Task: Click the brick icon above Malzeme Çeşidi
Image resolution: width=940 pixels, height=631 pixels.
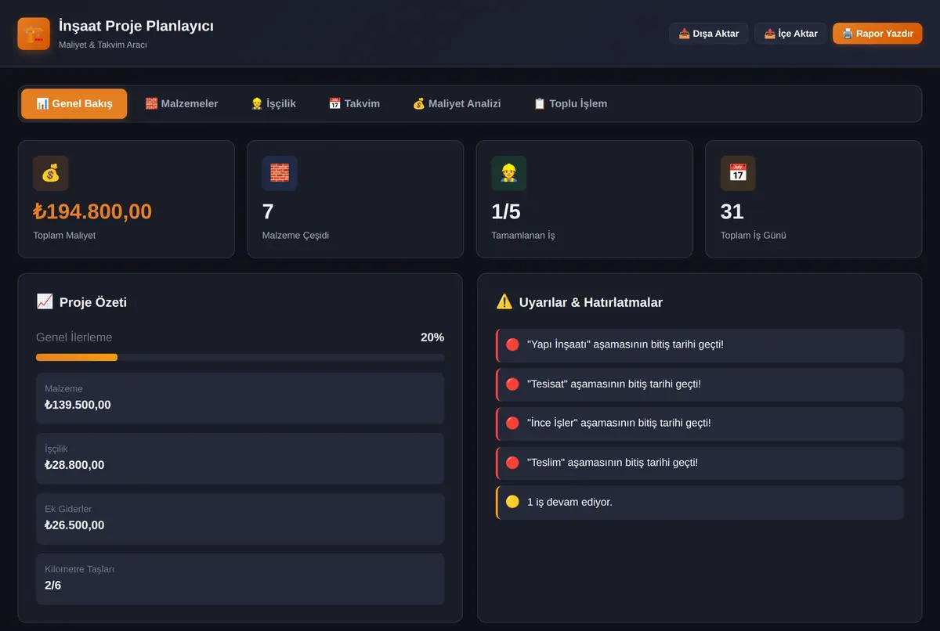Action: point(280,173)
